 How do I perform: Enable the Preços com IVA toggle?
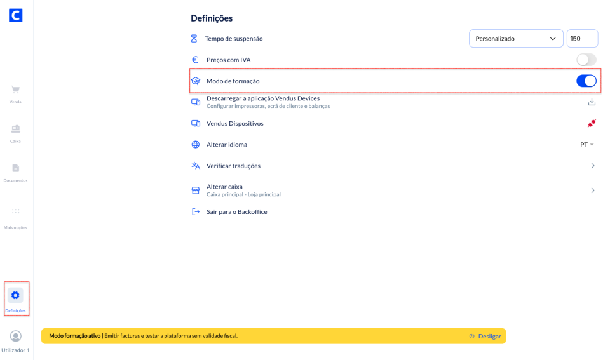click(x=586, y=60)
